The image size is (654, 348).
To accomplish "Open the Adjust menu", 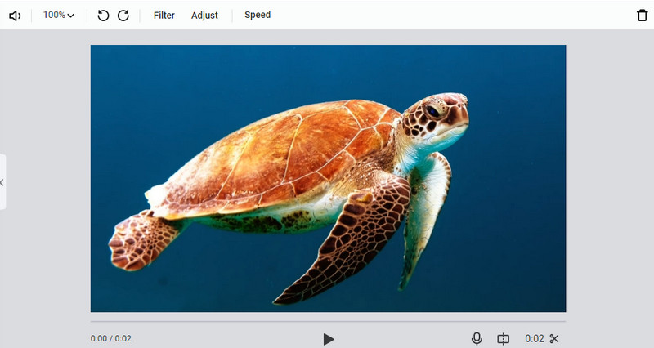I will pos(204,16).
